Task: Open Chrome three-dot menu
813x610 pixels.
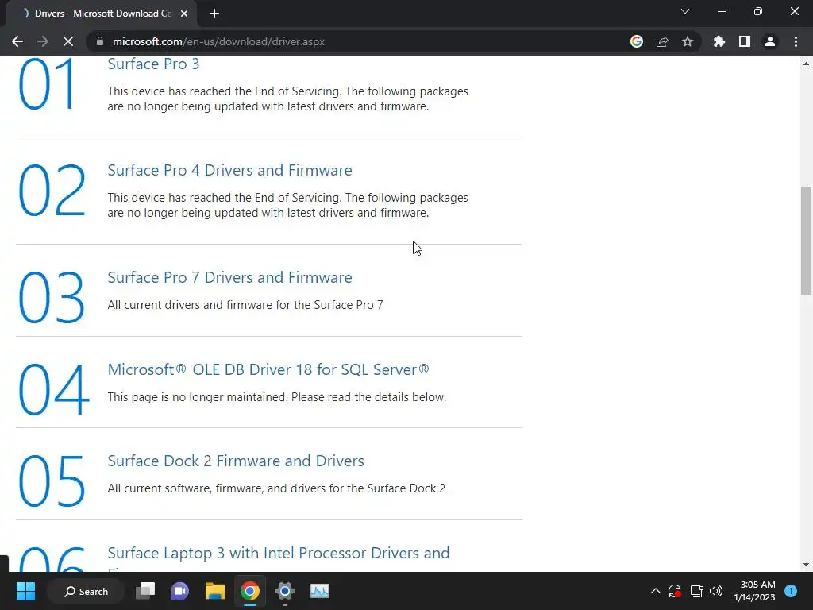Action: (x=796, y=41)
